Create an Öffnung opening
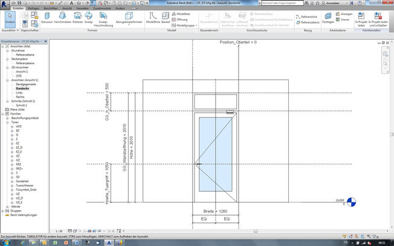Image resolution: width=394 pixels, height=246 pixels. coord(179,19)
